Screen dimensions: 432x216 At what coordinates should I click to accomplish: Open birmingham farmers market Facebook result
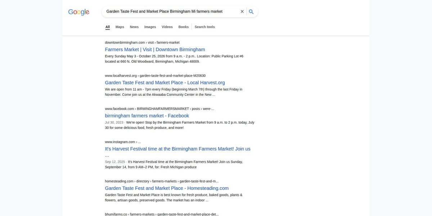pos(147,116)
